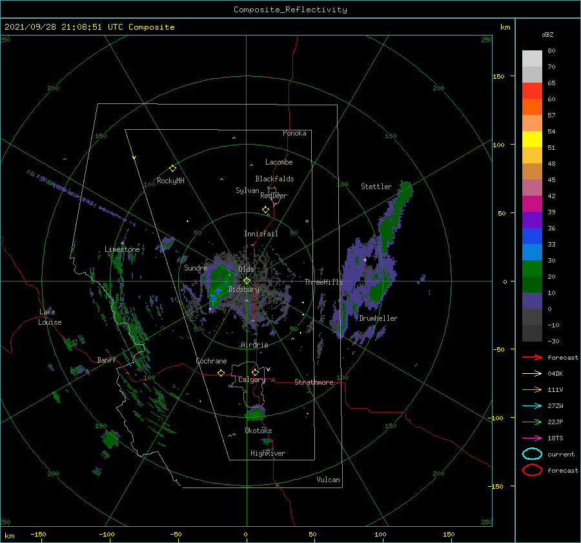
Task: Click the RedDeer city label
Action: (x=274, y=196)
